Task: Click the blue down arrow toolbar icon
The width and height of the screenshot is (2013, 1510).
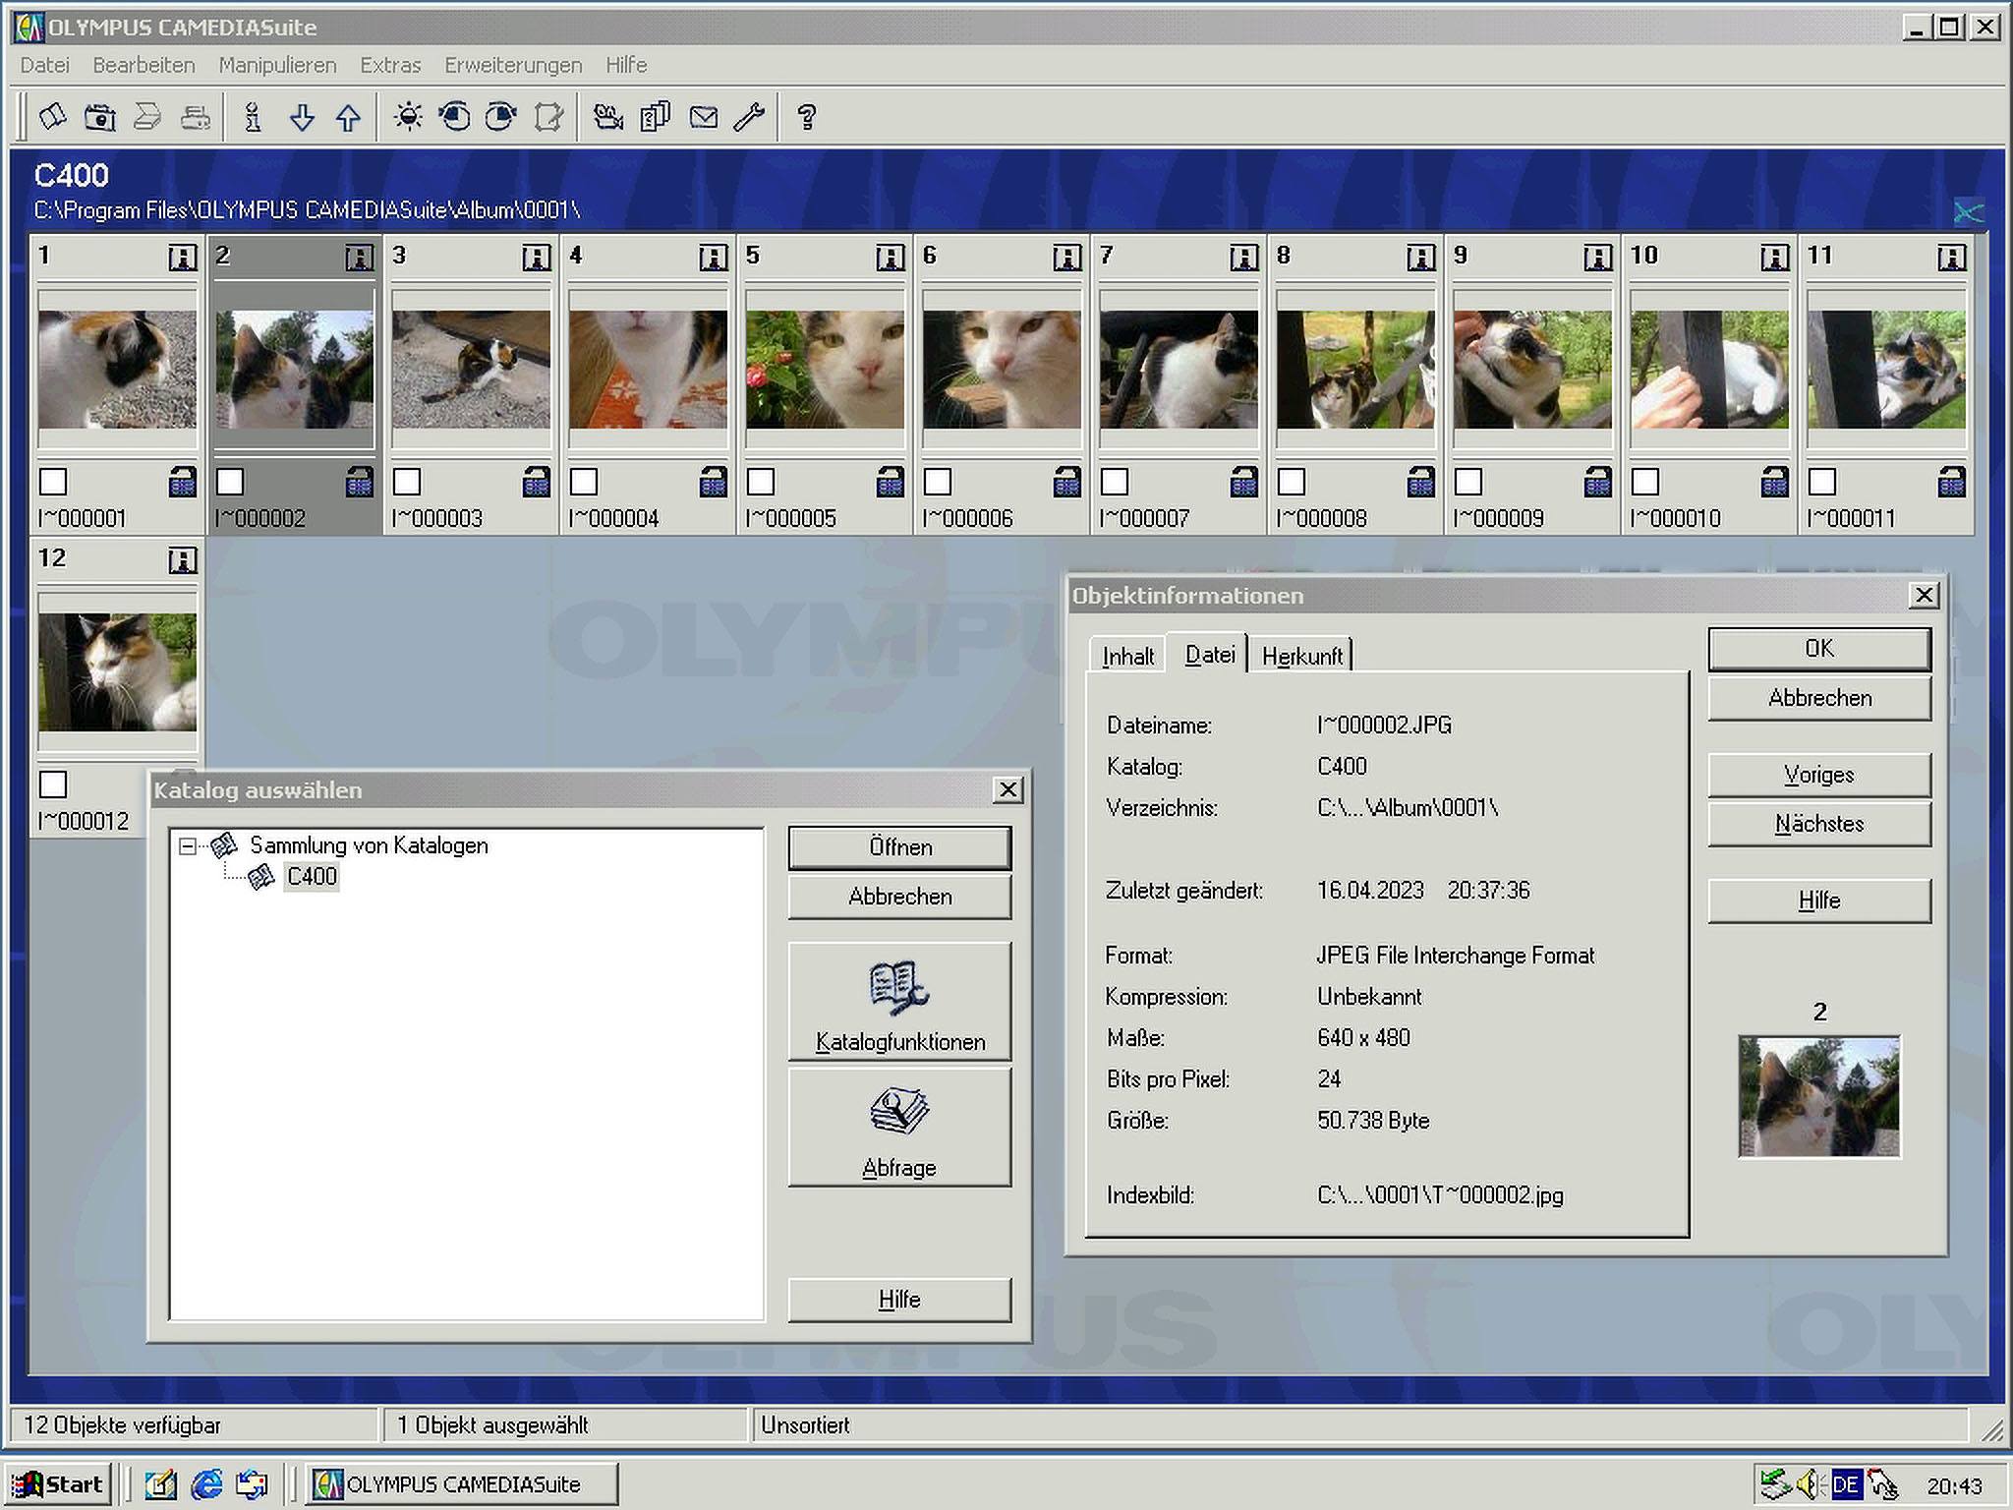Action: pos(302,117)
